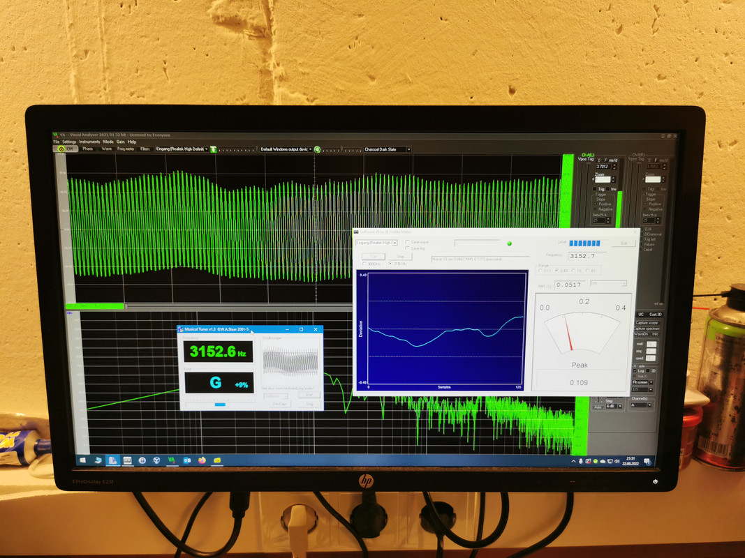Viewport: 745px width, 558px height.
Task: Expand the 1/1 dropdown
Action: click(651, 390)
